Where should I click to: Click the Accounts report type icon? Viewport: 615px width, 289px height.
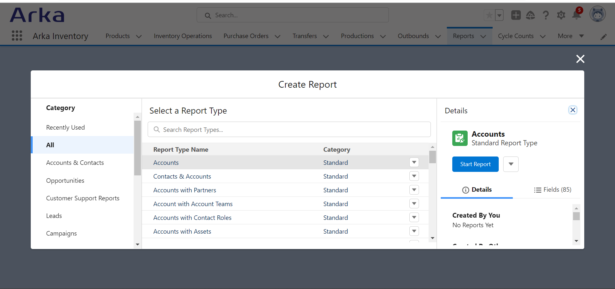point(460,138)
